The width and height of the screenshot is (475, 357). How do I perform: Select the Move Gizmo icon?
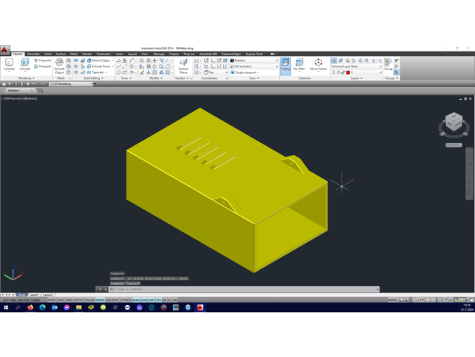[x=318, y=65]
